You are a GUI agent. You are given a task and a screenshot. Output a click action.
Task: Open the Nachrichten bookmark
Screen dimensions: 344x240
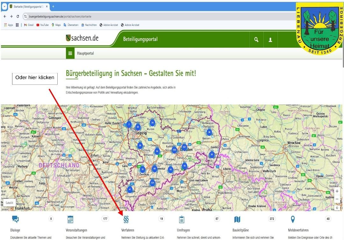coord(89,25)
